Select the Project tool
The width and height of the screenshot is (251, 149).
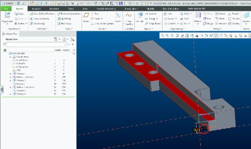pyautogui.click(x=234, y=14)
